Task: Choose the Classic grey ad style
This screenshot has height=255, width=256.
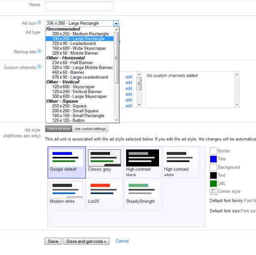Action: (x=104, y=162)
